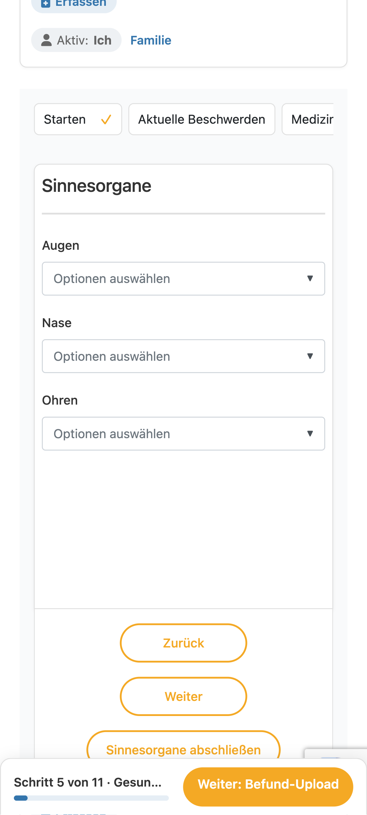The image size is (367, 815).
Task: Click the Ohren dropdown arrow icon
Action: tap(310, 434)
